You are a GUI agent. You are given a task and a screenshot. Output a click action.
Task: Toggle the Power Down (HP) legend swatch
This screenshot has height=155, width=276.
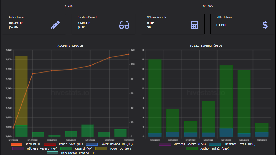[50, 144]
